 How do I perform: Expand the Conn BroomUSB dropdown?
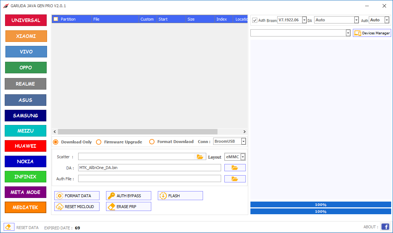(243, 141)
